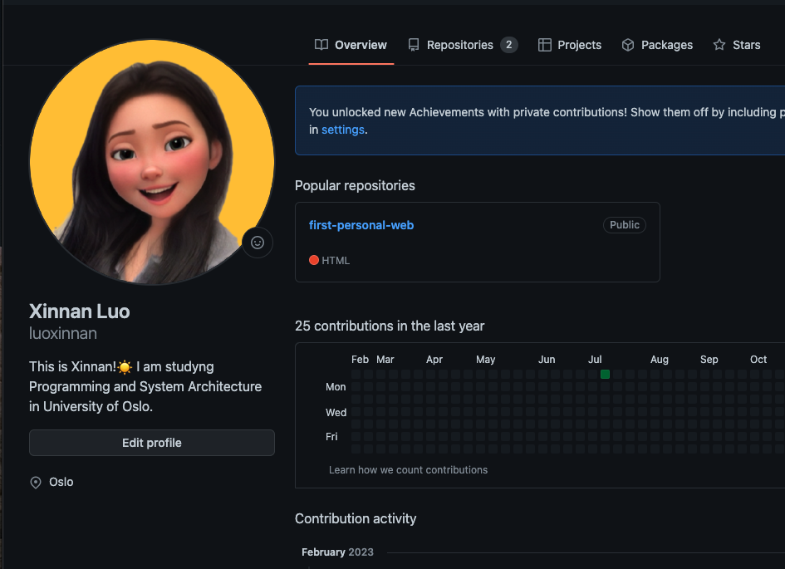Click the Oslo location pin icon

point(36,483)
